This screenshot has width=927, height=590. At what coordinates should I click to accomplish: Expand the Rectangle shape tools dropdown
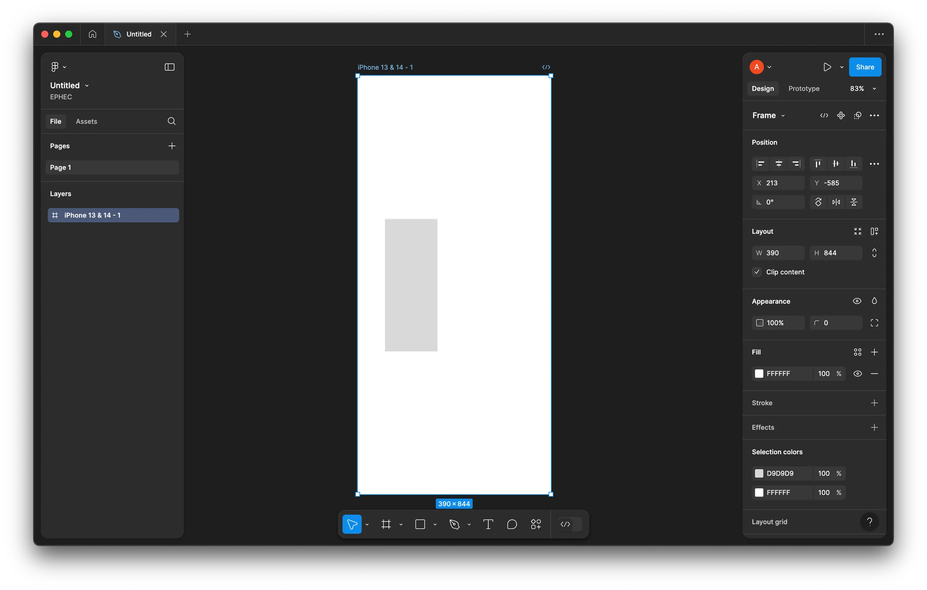coord(435,525)
